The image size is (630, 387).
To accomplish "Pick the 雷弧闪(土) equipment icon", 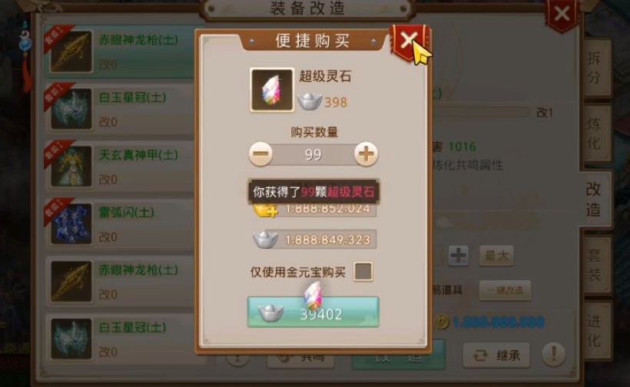I will pyautogui.click(x=71, y=223).
